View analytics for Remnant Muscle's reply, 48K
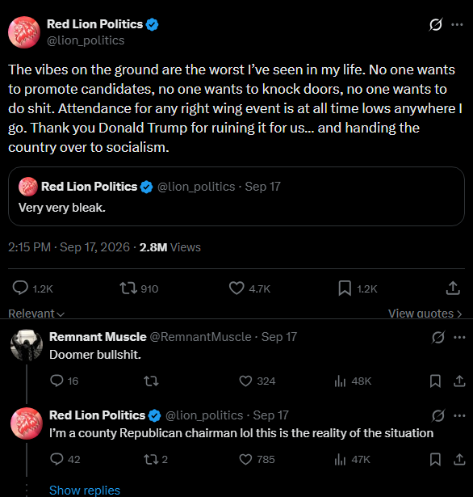The image size is (473, 497). (x=353, y=381)
